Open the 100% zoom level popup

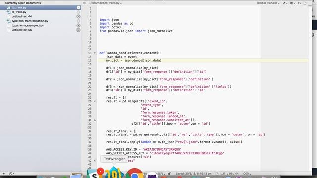point(247,174)
